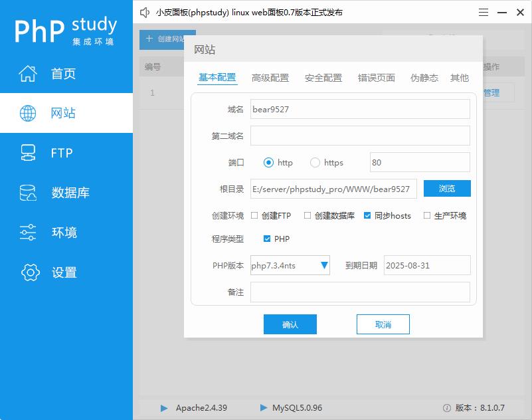Click the PhP study logo
This screenshot has height=420, width=532.
pos(65,30)
